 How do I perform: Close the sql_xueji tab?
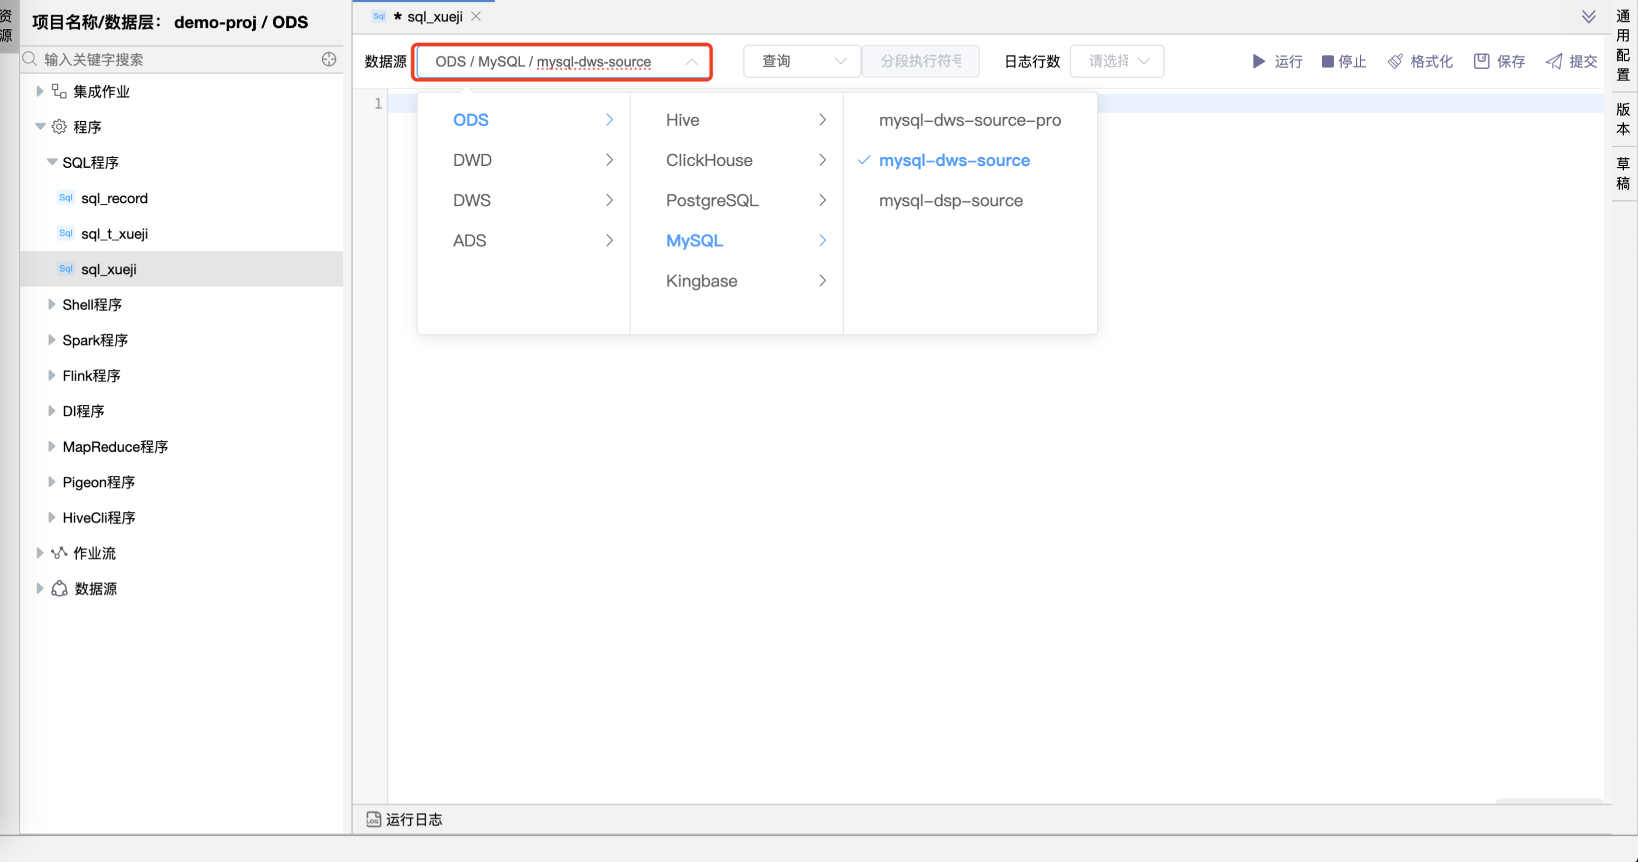click(475, 17)
